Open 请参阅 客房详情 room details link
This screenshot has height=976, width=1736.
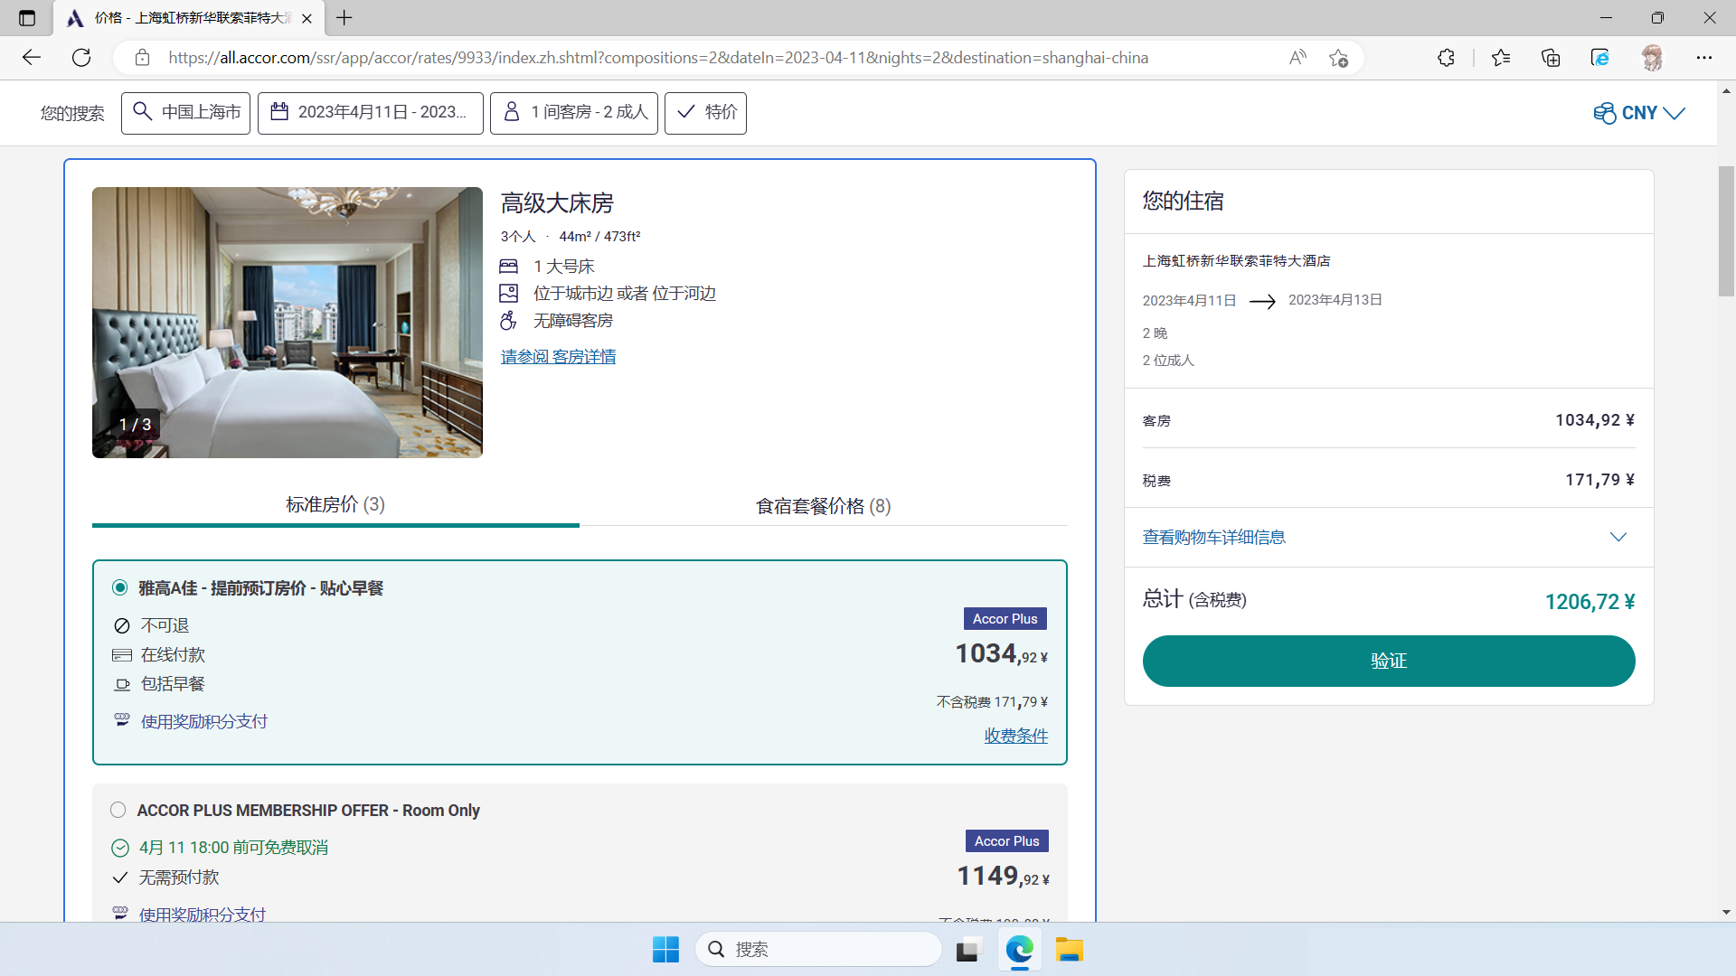pos(558,357)
